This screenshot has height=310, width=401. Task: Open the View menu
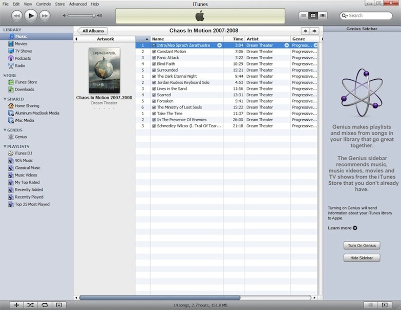(28, 4)
